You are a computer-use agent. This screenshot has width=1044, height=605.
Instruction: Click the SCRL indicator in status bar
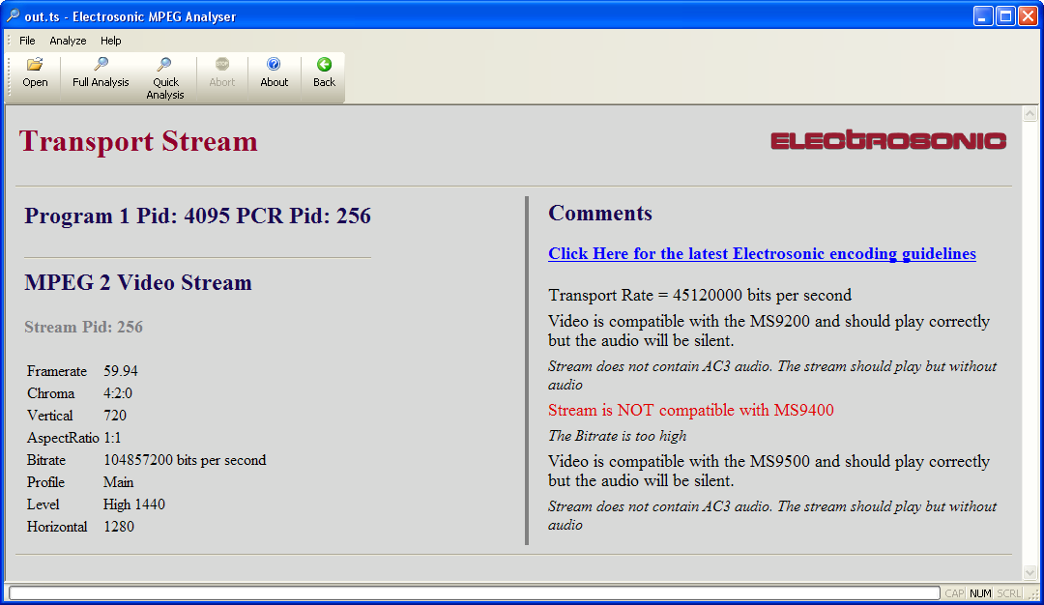pos(1008,593)
